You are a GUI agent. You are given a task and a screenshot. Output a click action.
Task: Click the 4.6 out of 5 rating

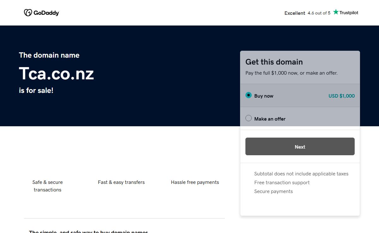(319, 13)
